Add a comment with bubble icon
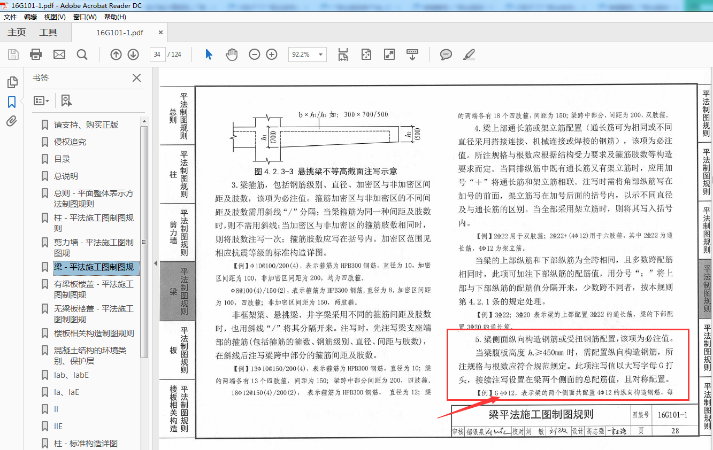 pyautogui.click(x=446, y=54)
